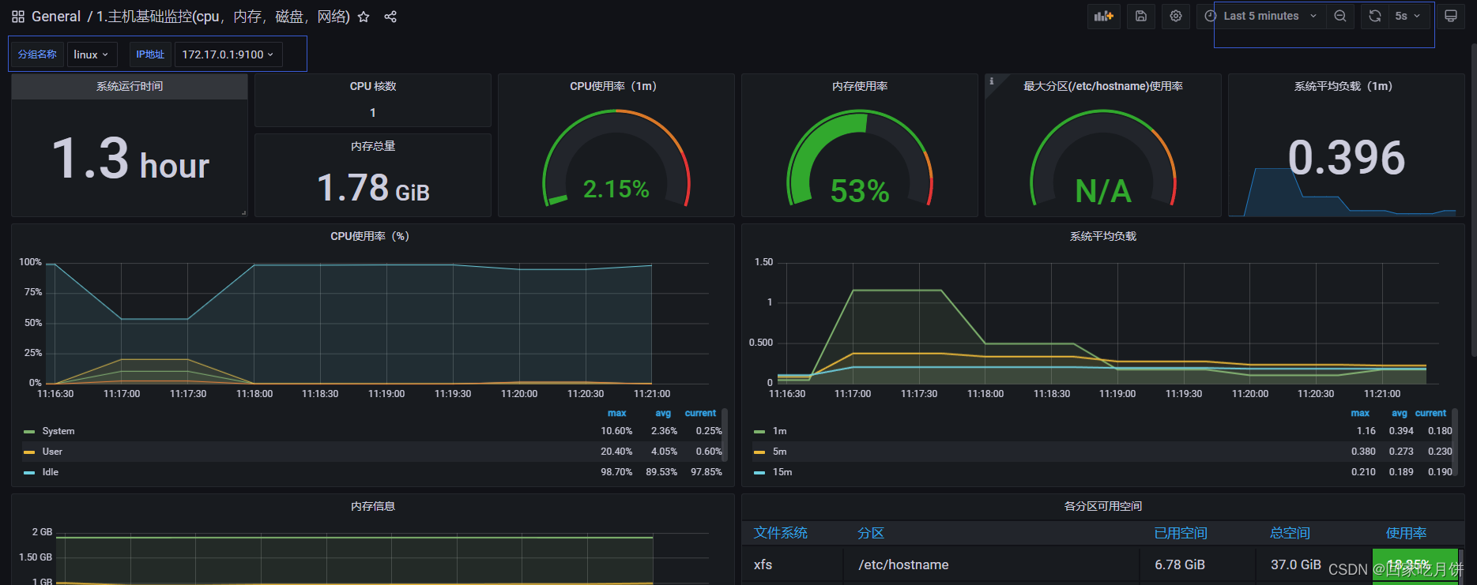Open the CPU 核数 panel title menu

(x=373, y=86)
